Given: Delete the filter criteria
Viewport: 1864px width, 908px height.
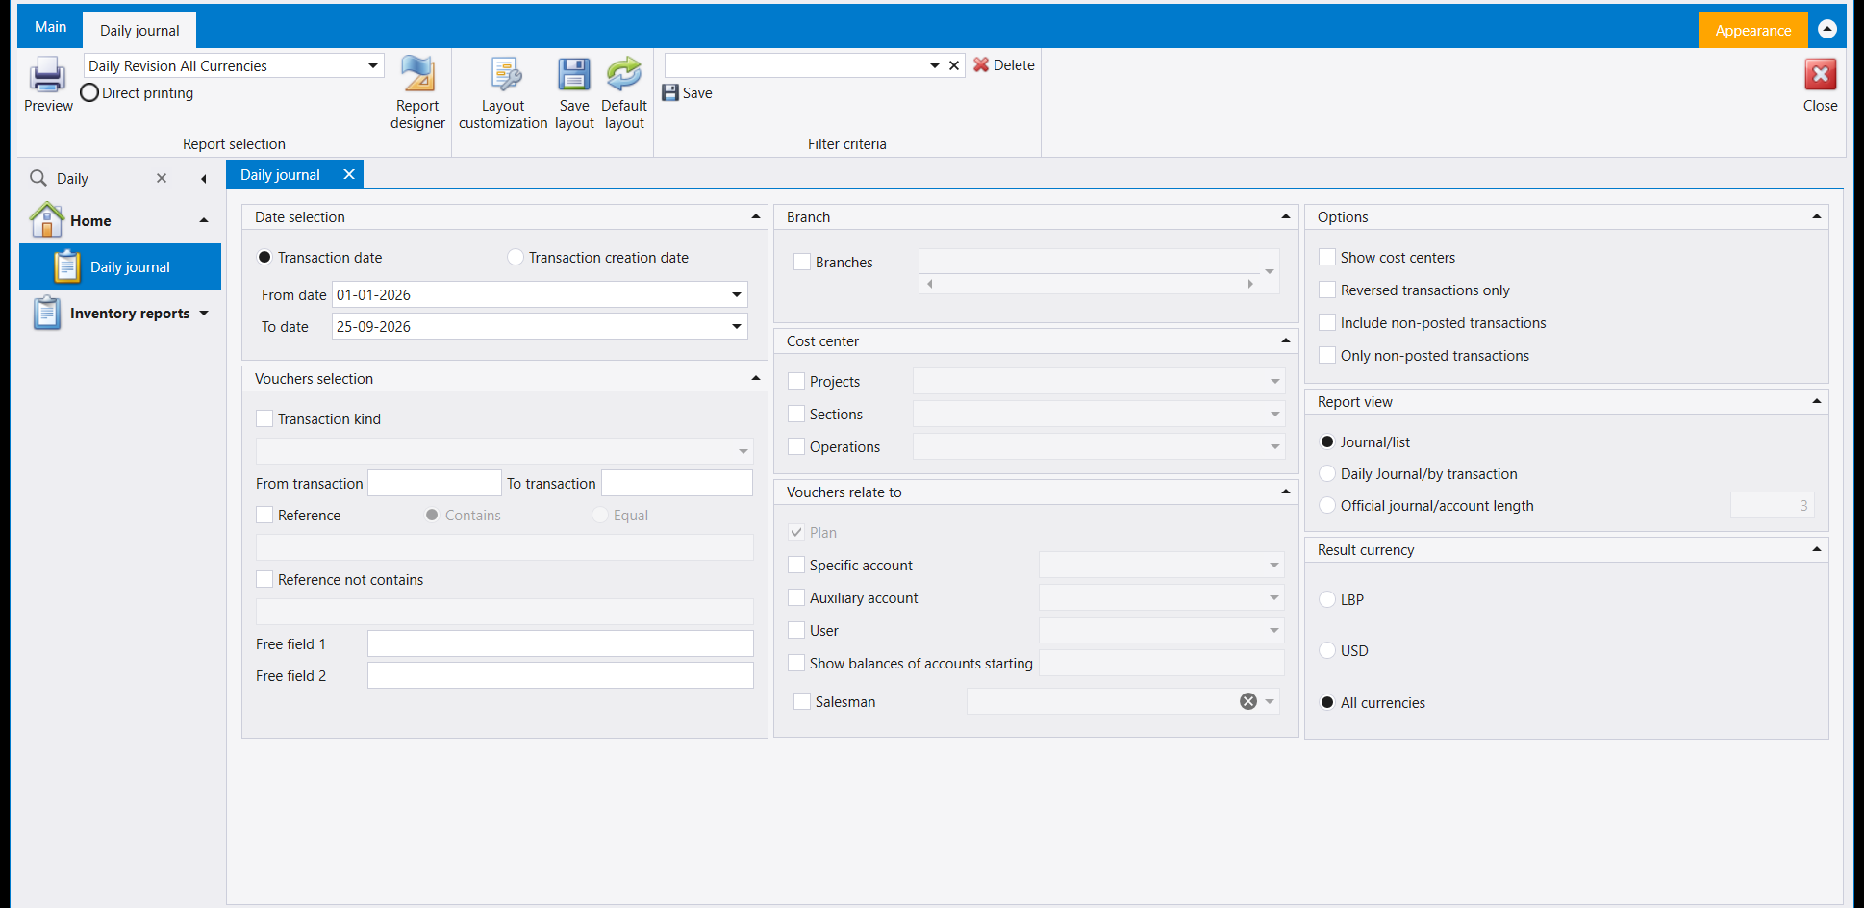Looking at the screenshot, I should [x=1004, y=64].
